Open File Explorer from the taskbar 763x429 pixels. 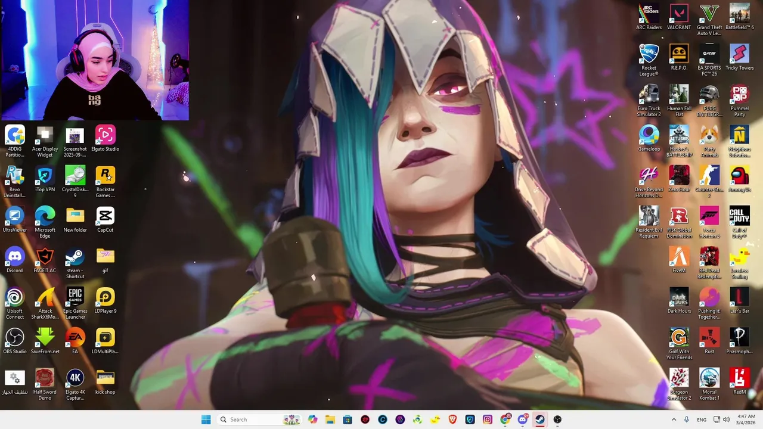coord(330,419)
